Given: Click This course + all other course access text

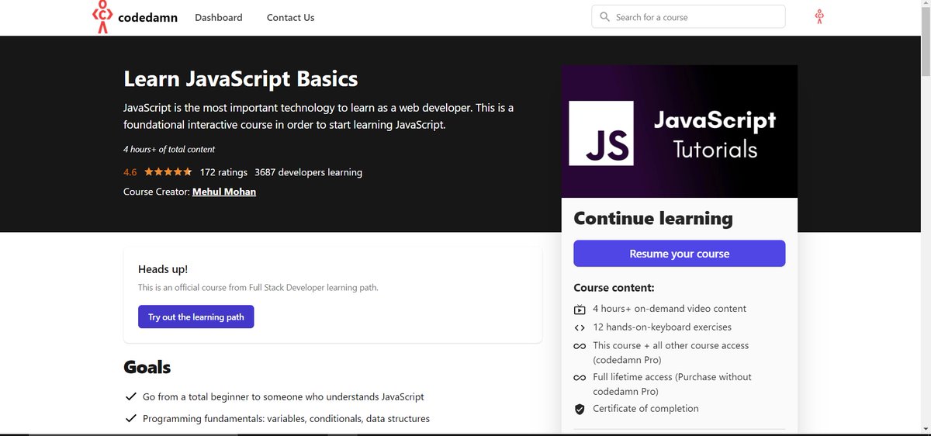Looking at the screenshot, I should pos(671,353).
